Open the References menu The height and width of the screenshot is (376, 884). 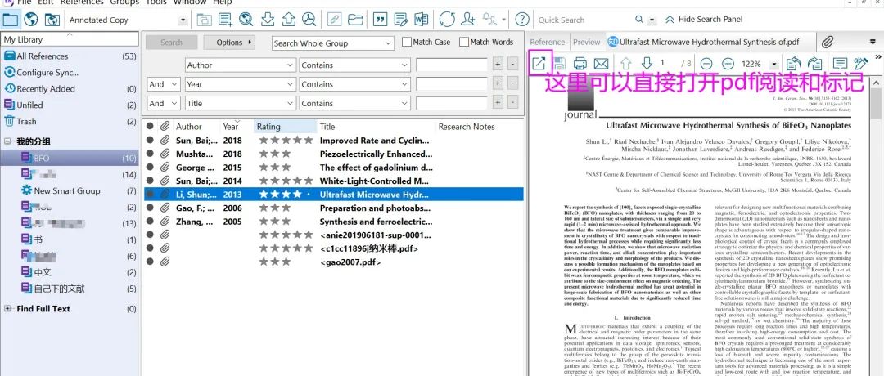coord(82,2)
